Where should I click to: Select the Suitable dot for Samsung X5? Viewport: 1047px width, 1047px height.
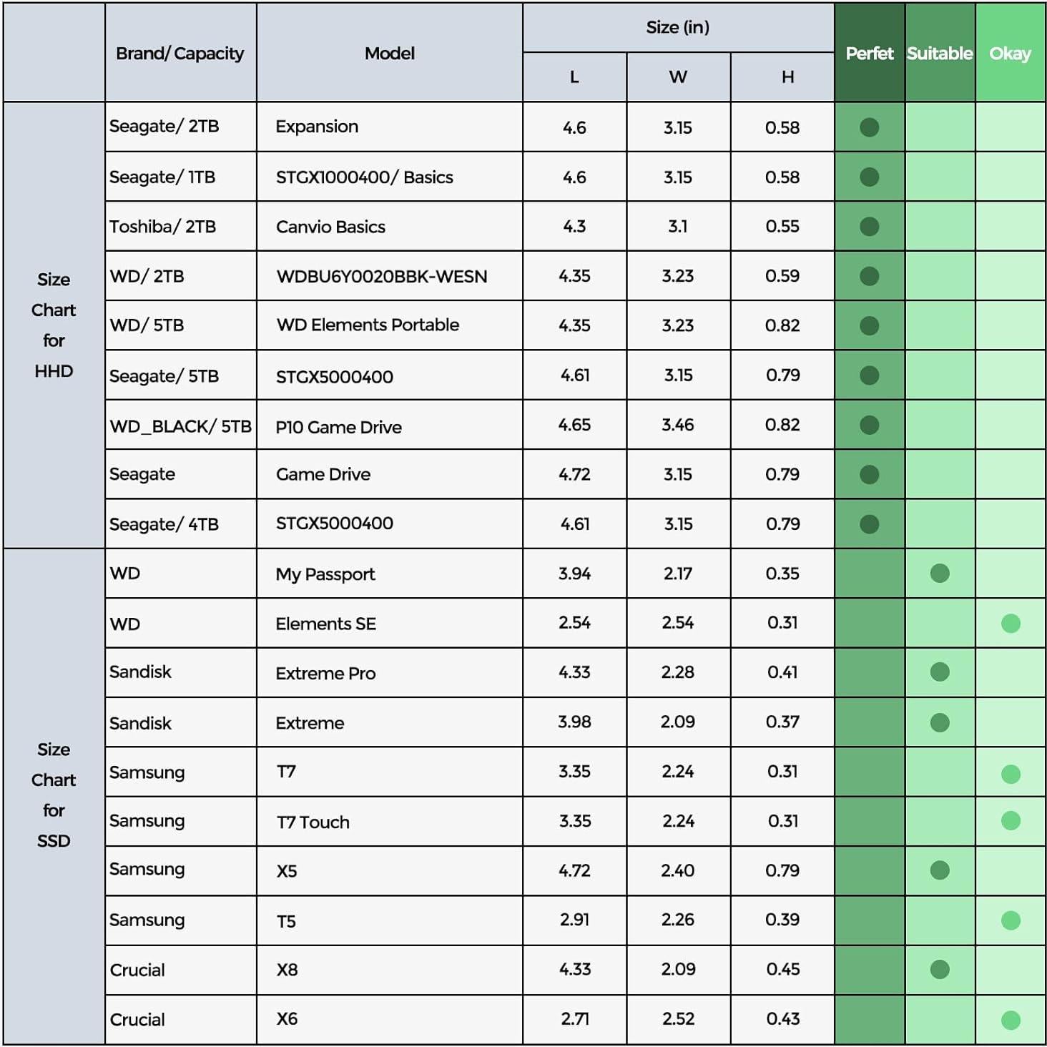click(940, 870)
